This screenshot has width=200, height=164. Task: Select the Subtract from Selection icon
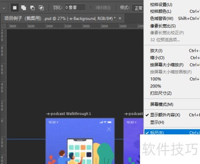pyautogui.click(x=32, y=8)
